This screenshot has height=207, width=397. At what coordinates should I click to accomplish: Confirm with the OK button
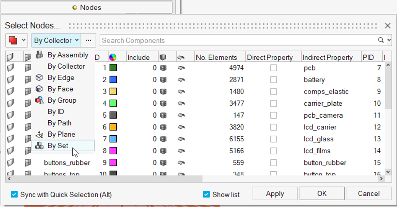(x=322, y=194)
